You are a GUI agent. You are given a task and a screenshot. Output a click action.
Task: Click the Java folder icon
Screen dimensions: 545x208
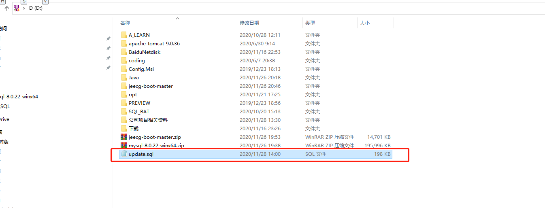124,77
